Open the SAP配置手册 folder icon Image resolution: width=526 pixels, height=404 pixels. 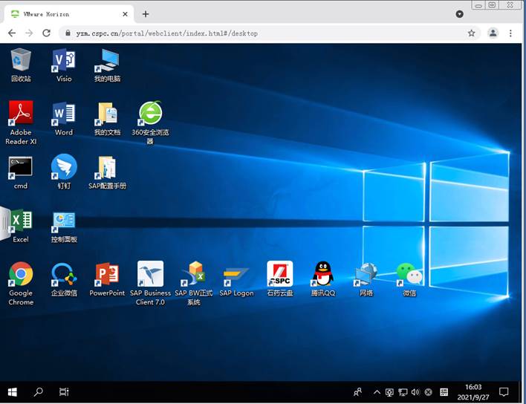pos(107,172)
